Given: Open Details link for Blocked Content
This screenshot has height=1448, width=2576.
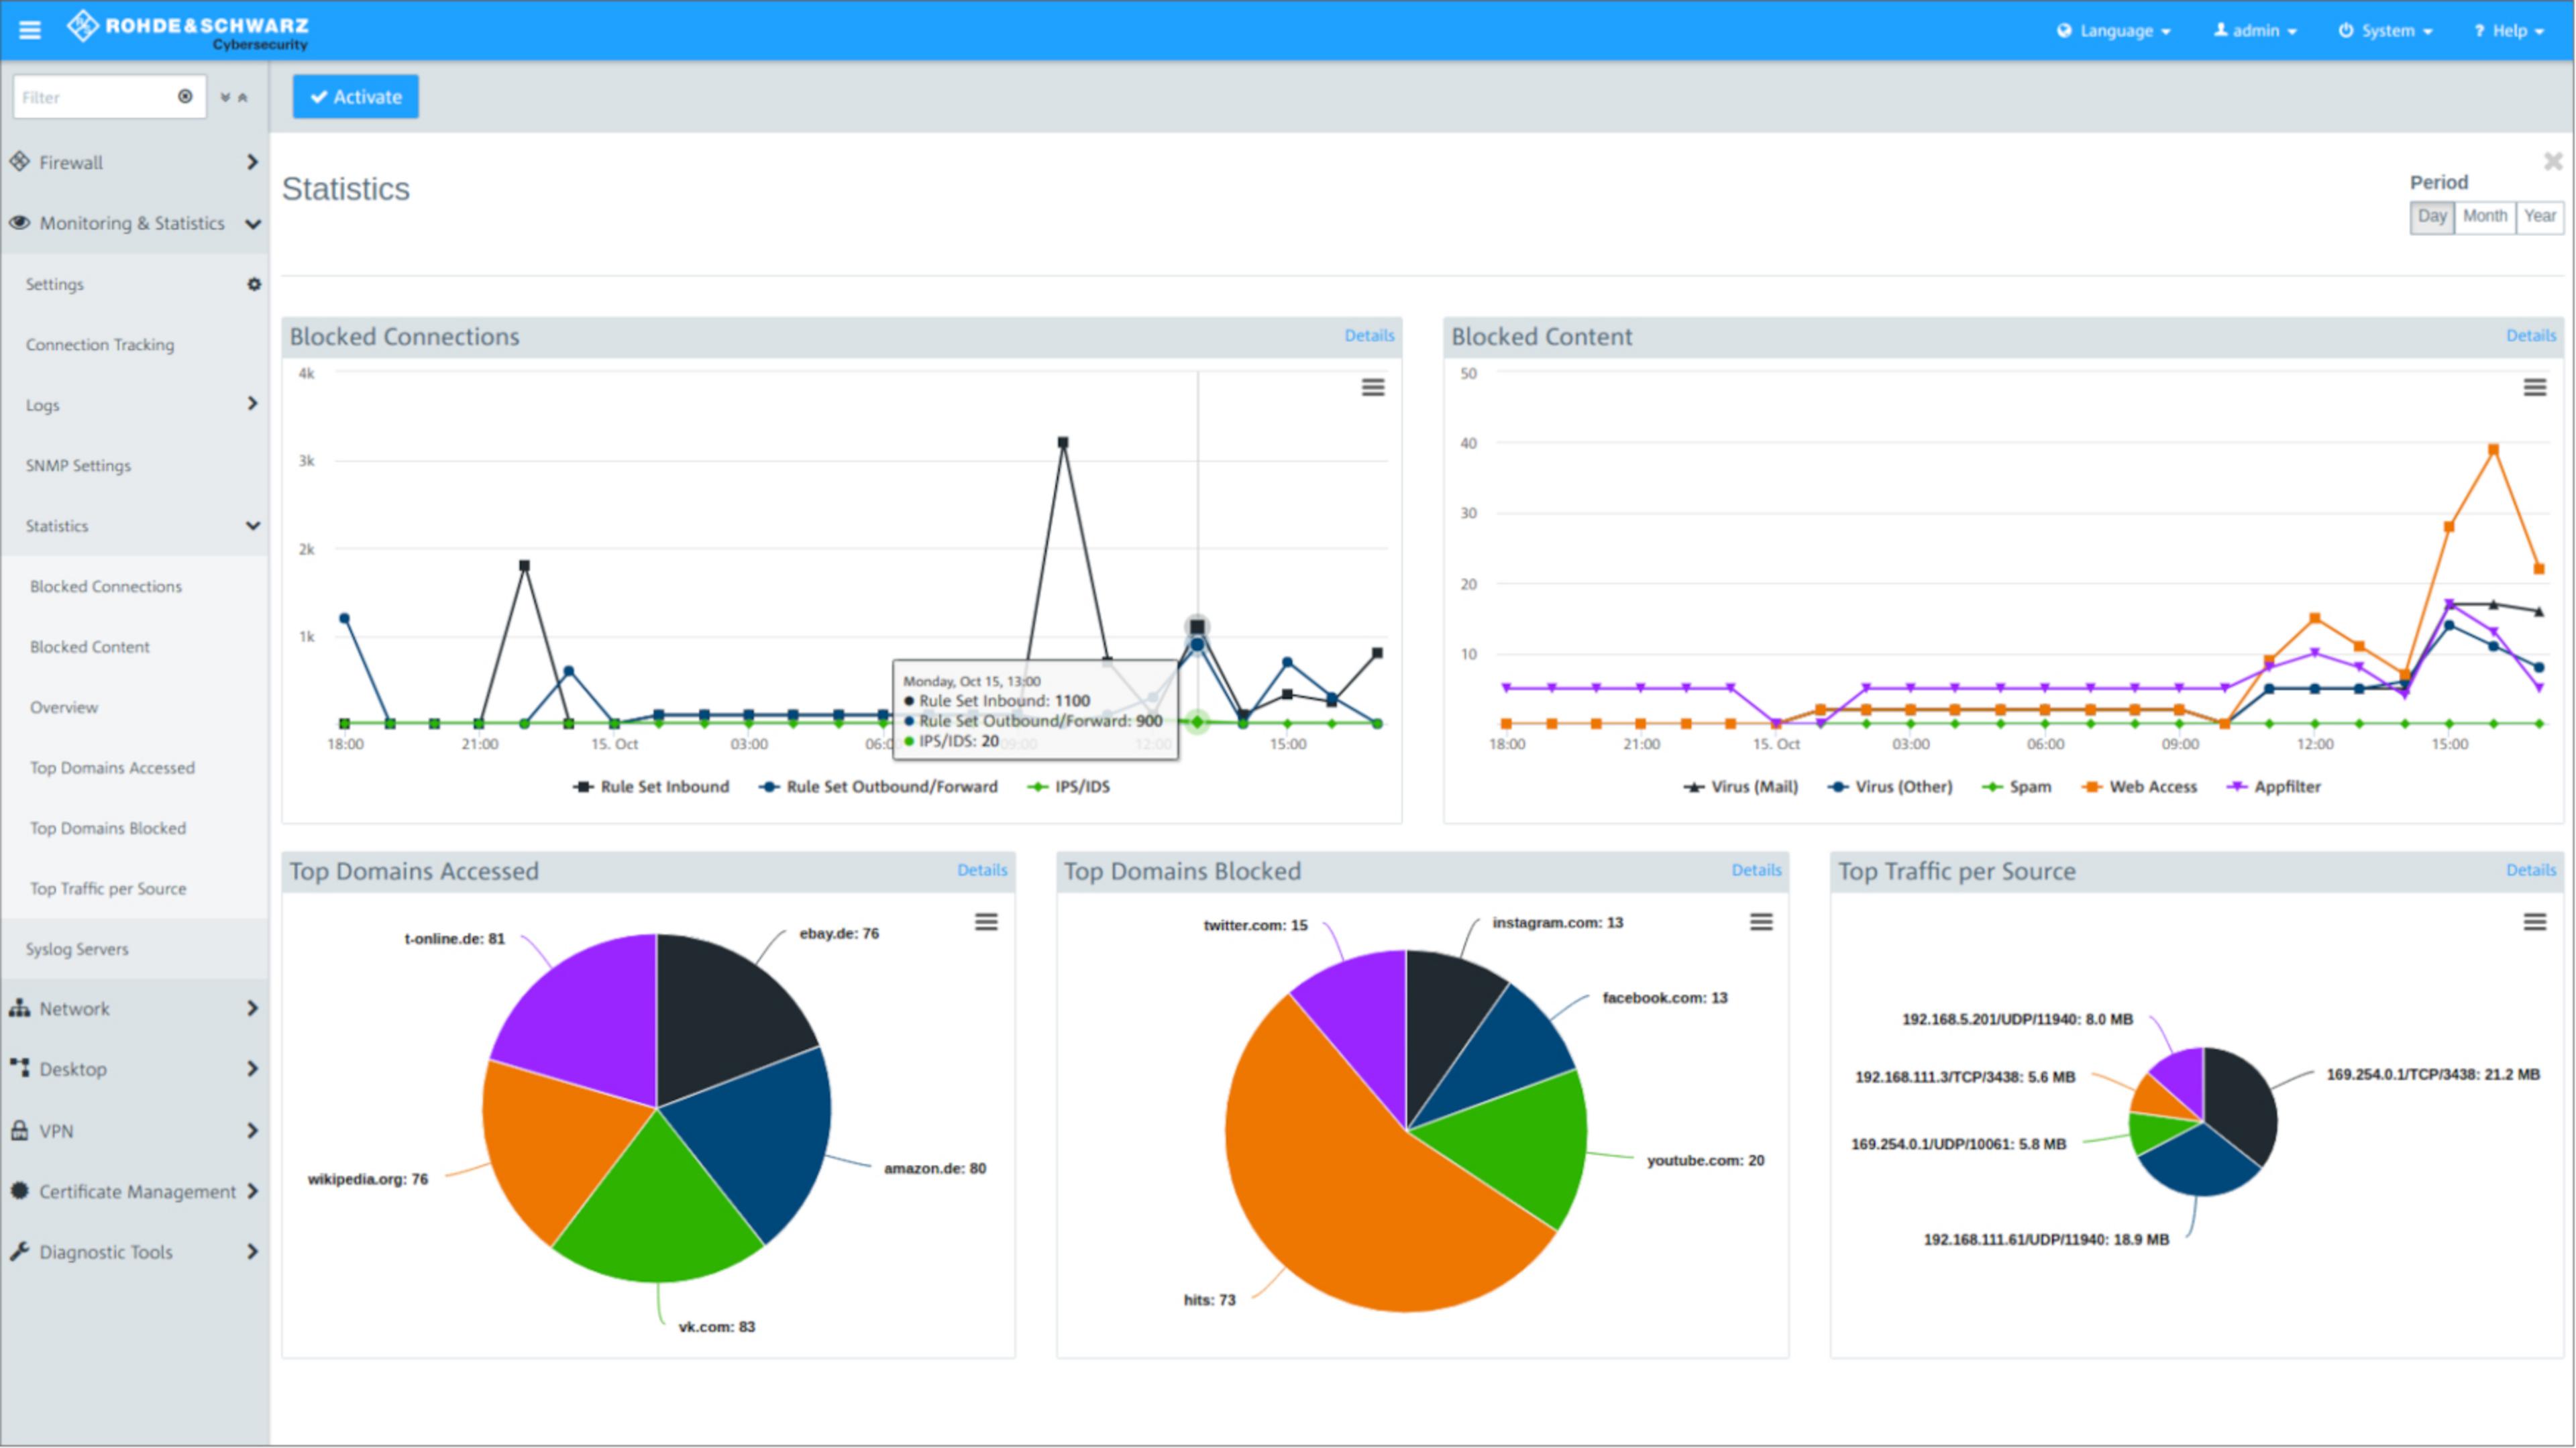Looking at the screenshot, I should pyautogui.click(x=2530, y=336).
